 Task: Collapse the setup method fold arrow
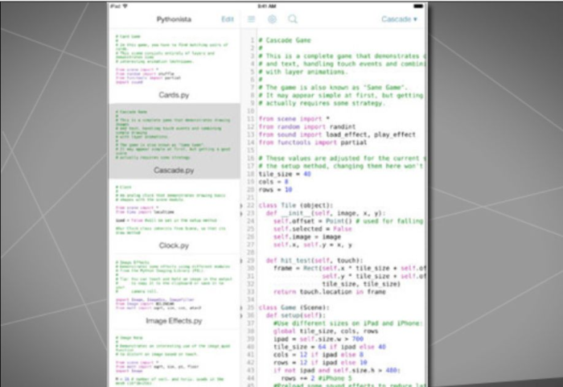pos(241,316)
